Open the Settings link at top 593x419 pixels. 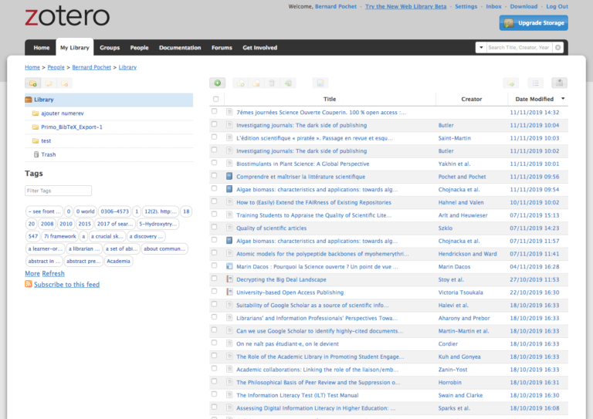click(x=466, y=6)
